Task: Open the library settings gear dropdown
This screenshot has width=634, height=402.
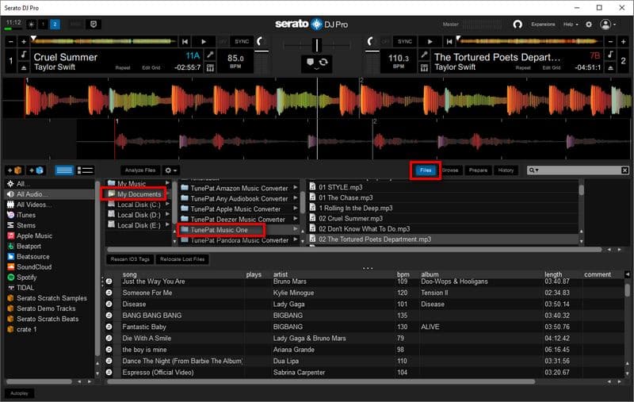Action: [x=170, y=170]
